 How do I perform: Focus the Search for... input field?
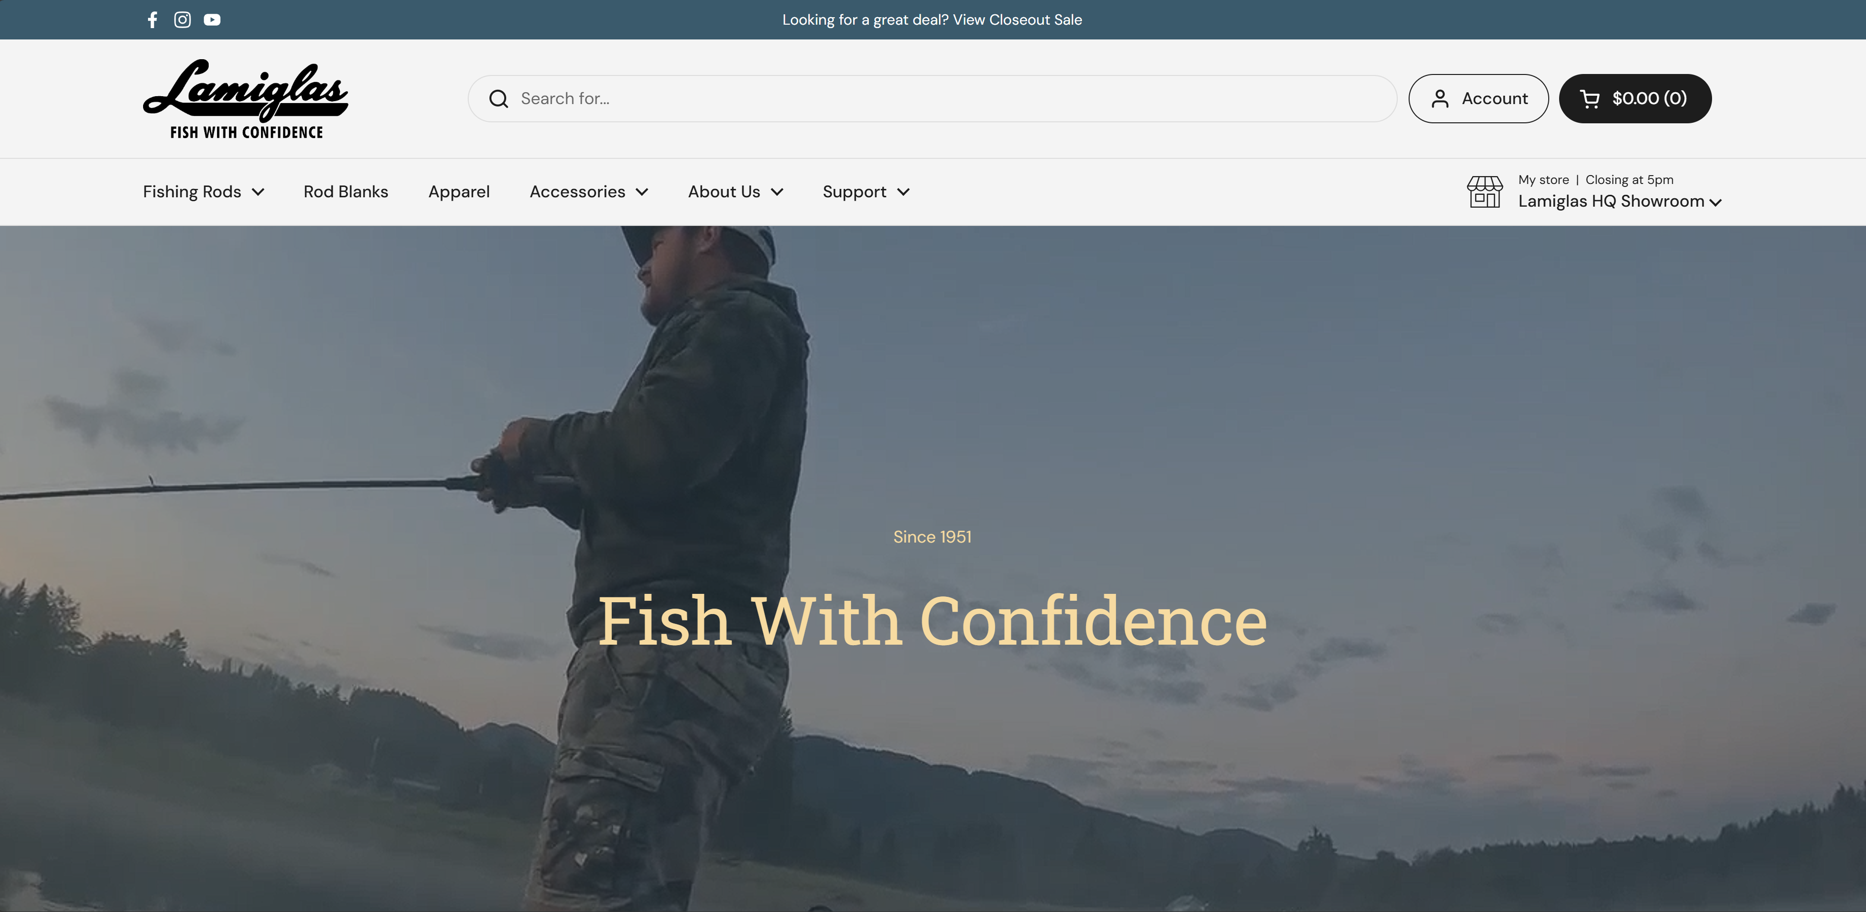coord(942,99)
